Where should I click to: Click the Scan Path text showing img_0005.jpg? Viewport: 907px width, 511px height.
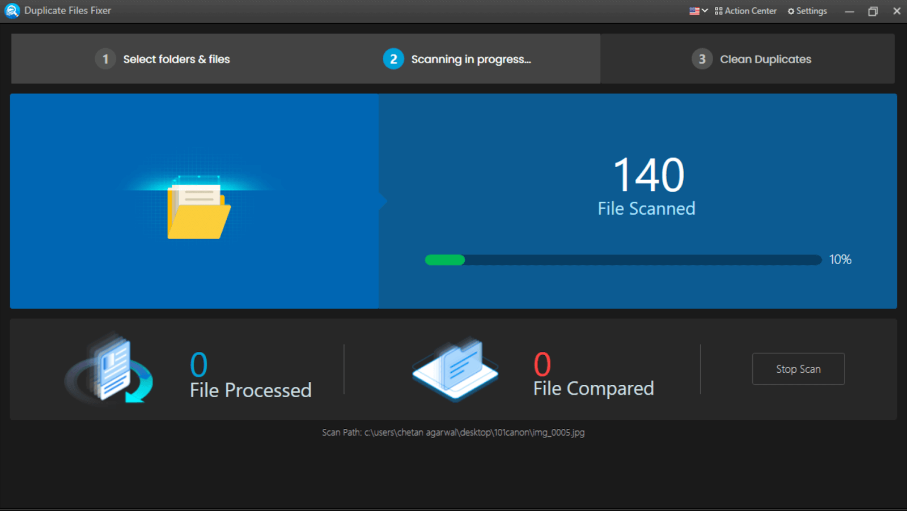(452, 432)
